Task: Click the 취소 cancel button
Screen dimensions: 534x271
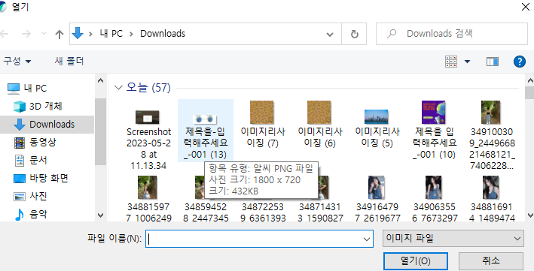Action: click(x=491, y=260)
